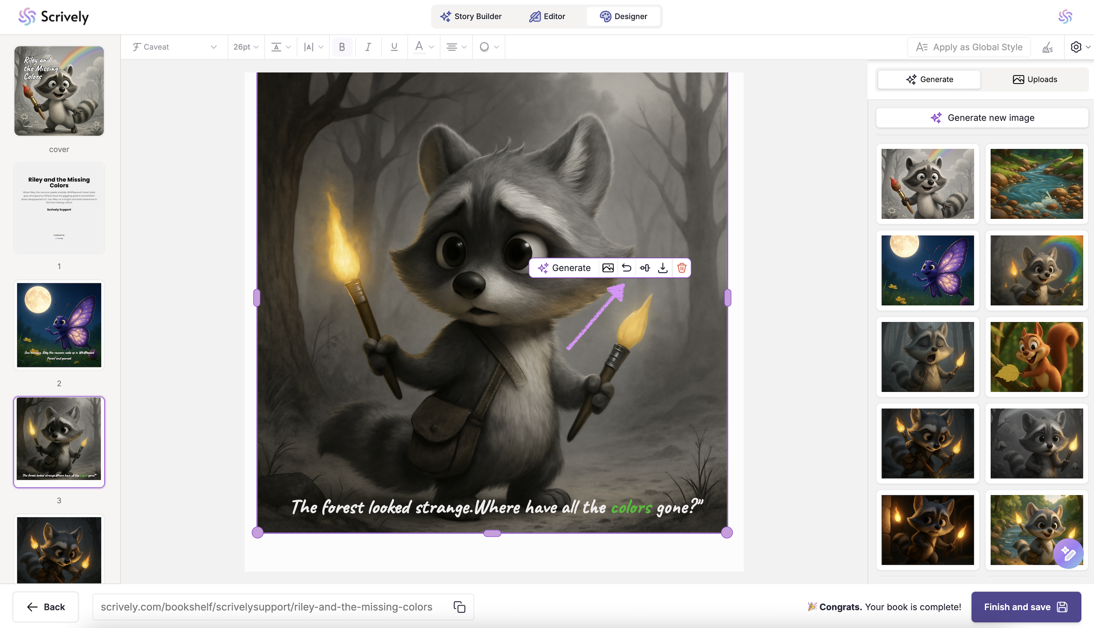Click Generate new image button
The height and width of the screenshot is (628, 1094).
coord(982,118)
